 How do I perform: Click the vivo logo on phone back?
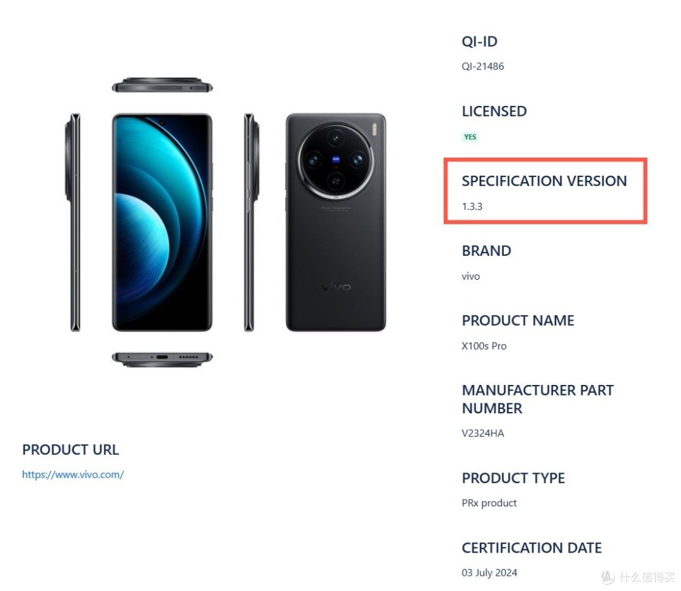[335, 287]
